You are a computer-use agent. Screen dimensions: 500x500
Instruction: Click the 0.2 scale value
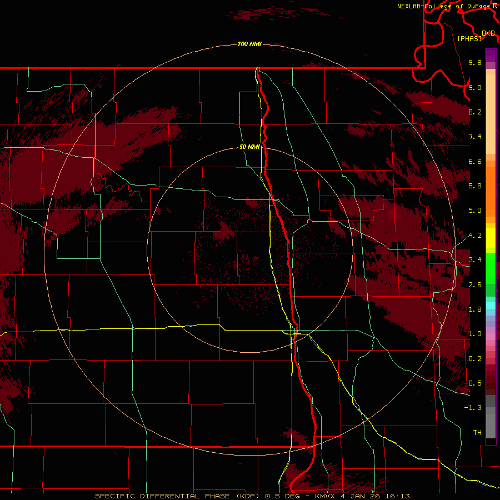coord(475,359)
